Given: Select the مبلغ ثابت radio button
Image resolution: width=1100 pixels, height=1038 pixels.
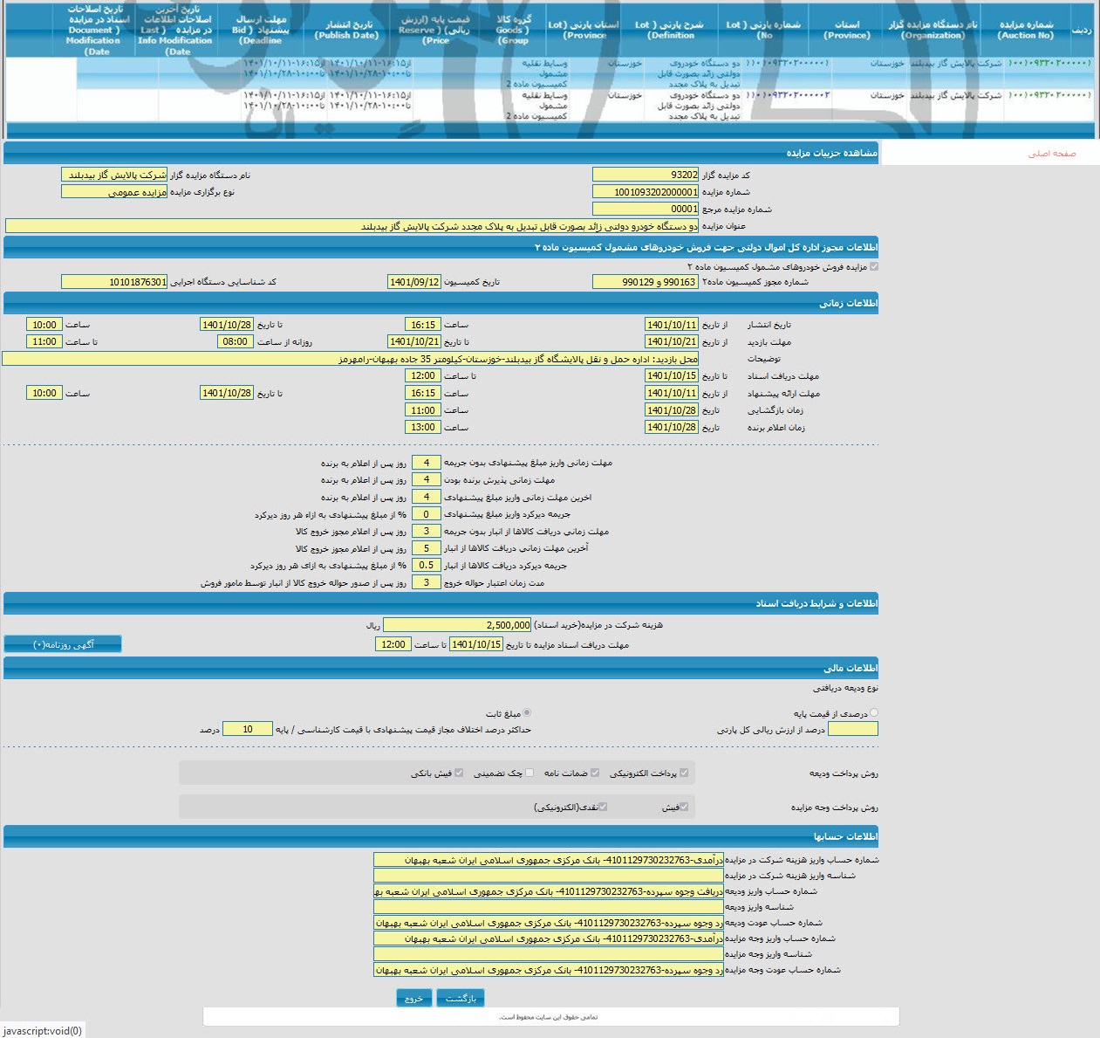Looking at the screenshot, I should pos(527,713).
